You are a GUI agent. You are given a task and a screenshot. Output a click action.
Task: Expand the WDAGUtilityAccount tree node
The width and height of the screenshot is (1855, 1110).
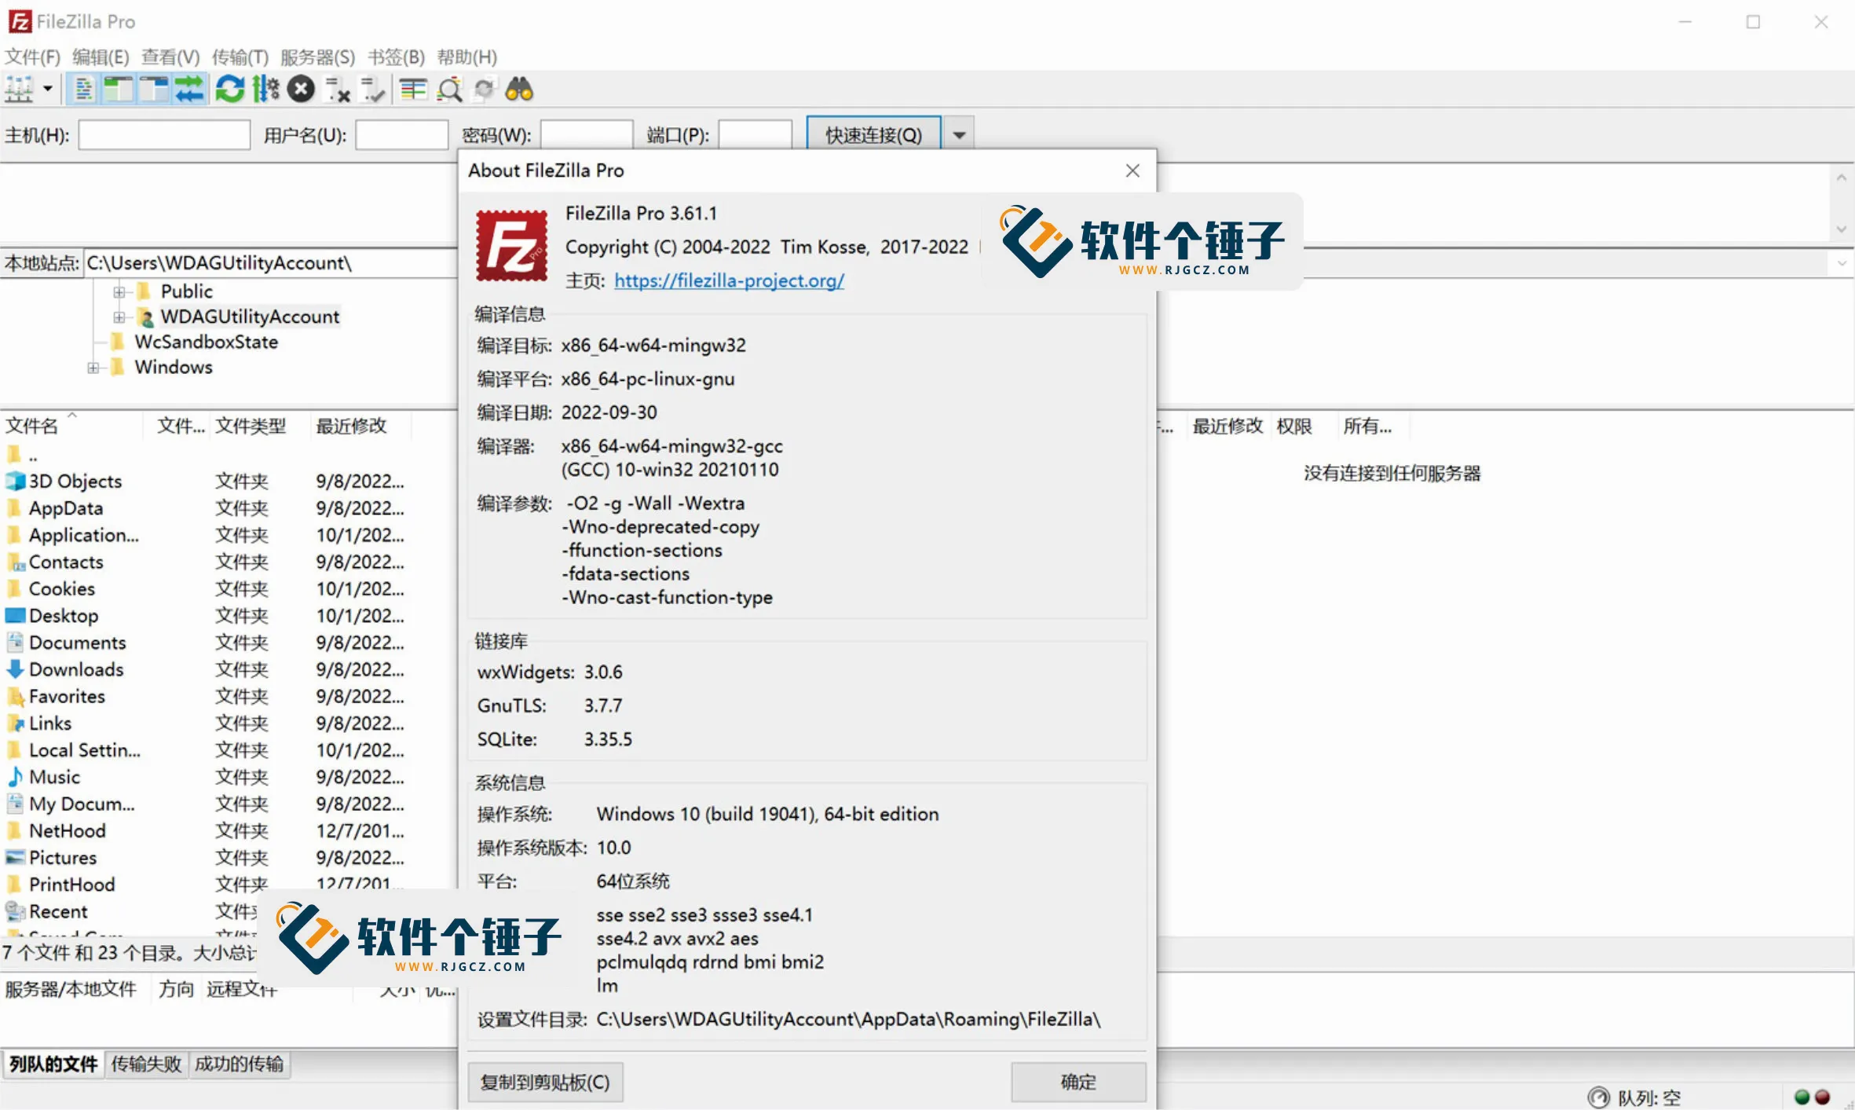pos(119,317)
